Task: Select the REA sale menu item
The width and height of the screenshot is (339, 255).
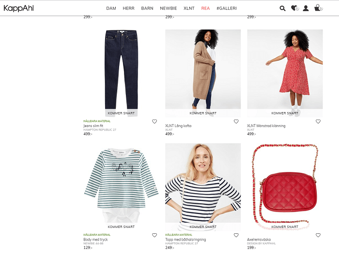Action: [205, 8]
